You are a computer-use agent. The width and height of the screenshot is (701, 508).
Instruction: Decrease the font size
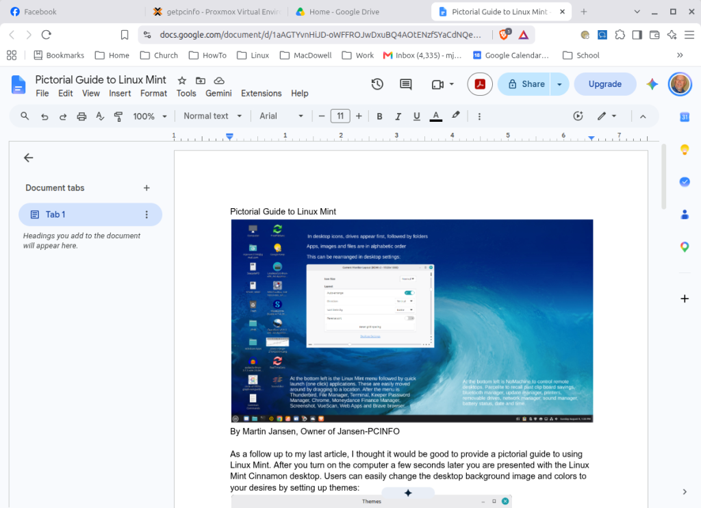[x=322, y=116]
